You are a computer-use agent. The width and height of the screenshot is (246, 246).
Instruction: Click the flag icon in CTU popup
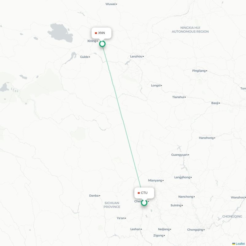tap(139, 193)
